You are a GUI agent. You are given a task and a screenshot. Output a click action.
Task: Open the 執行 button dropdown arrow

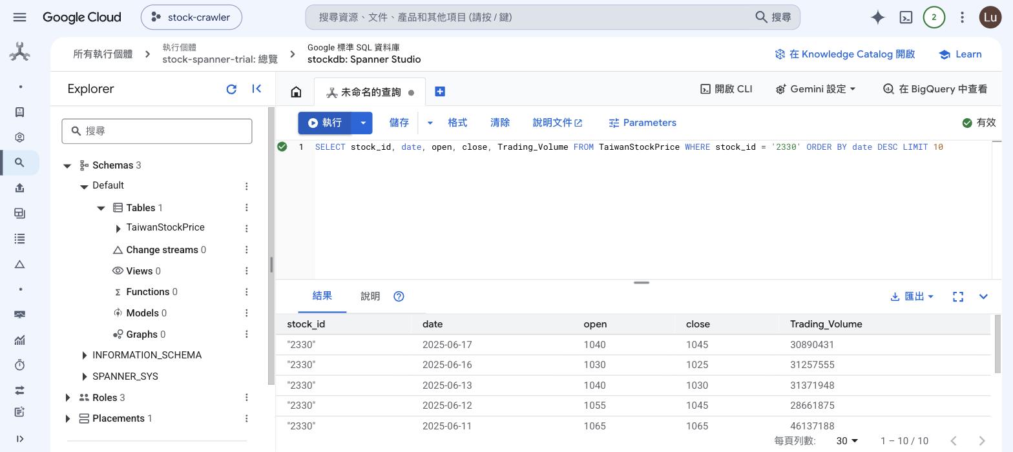click(x=363, y=123)
